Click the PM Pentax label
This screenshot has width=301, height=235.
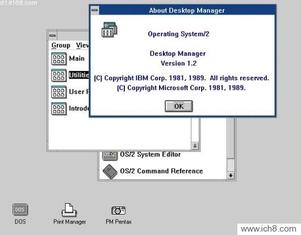119,222
